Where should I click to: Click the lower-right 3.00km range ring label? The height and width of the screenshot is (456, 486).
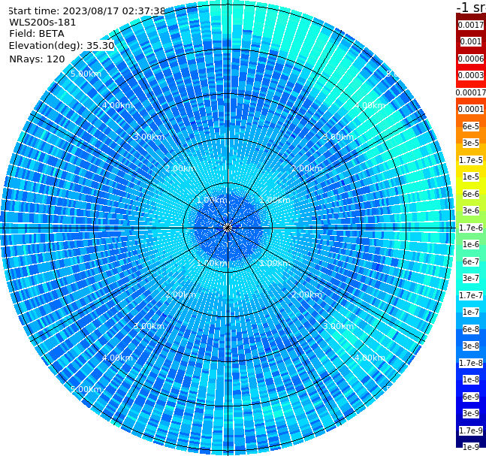[x=338, y=326]
